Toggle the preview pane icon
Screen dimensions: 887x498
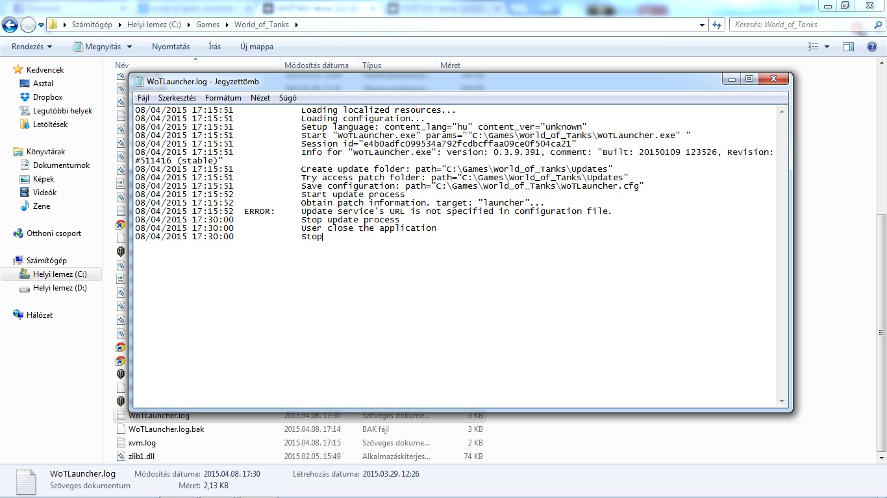[x=848, y=47]
